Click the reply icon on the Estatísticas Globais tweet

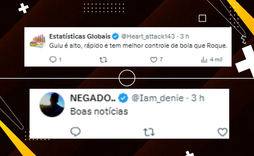(53, 60)
